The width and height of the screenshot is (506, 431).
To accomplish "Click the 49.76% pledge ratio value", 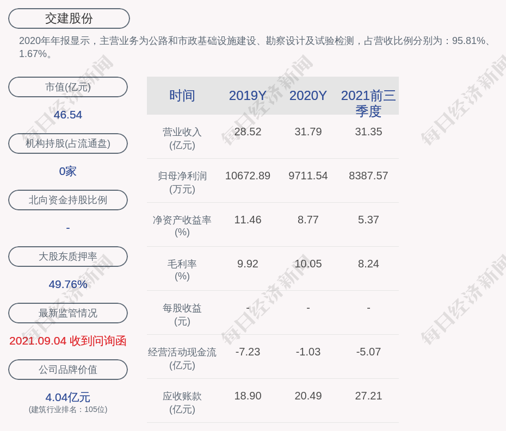I will click(x=68, y=284).
